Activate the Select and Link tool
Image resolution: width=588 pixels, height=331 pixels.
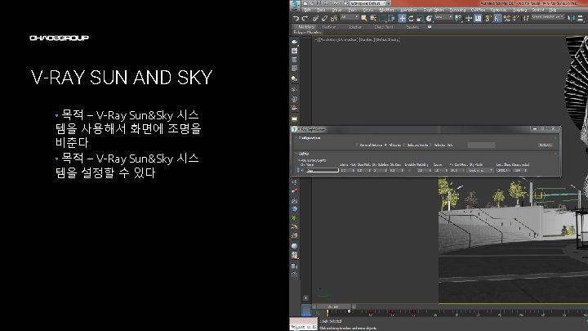[x=315, y=18]
